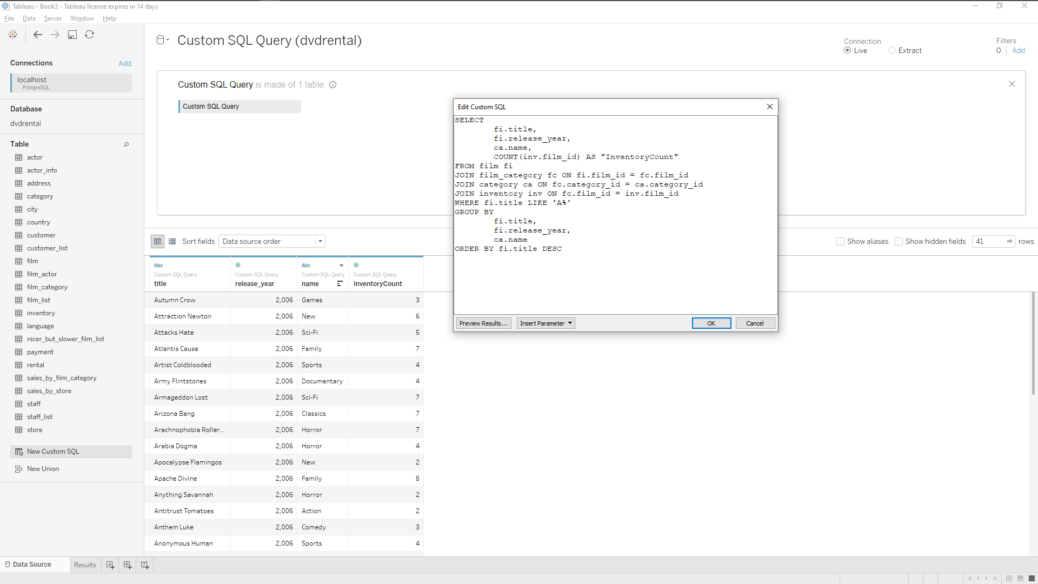Click the New Dashboard tab icon
The width and height of the screenshot is (1038, 584).
128,565
